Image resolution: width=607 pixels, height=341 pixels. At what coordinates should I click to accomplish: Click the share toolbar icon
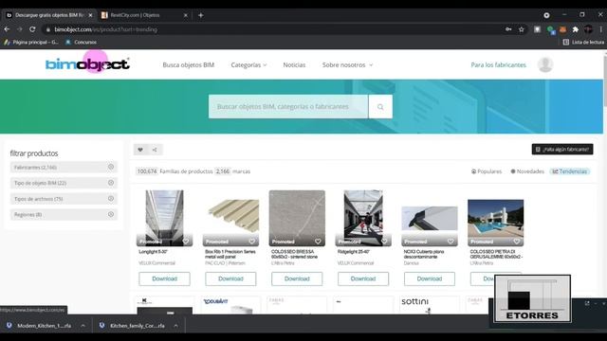155,150
